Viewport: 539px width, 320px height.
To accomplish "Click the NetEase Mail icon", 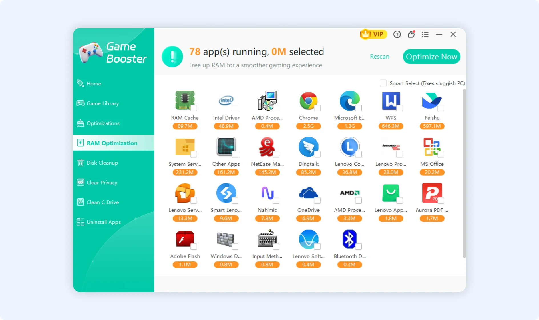I will pos(267,147).
